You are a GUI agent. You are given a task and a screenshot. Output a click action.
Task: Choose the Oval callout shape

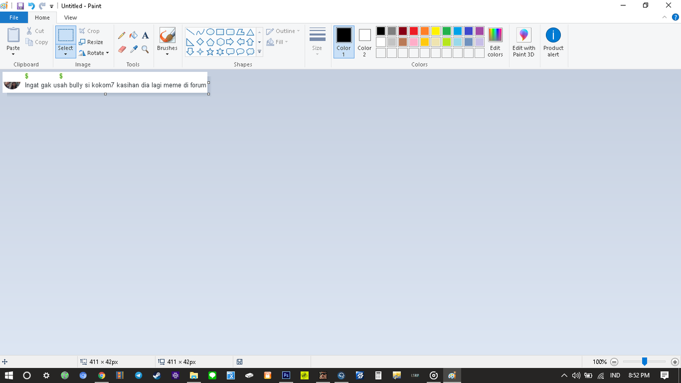click(x=240, y=52)
